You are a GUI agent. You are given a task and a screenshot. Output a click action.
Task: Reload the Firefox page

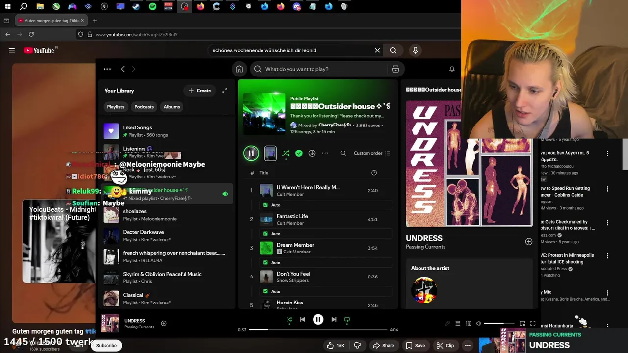click(x=31, y=34)
